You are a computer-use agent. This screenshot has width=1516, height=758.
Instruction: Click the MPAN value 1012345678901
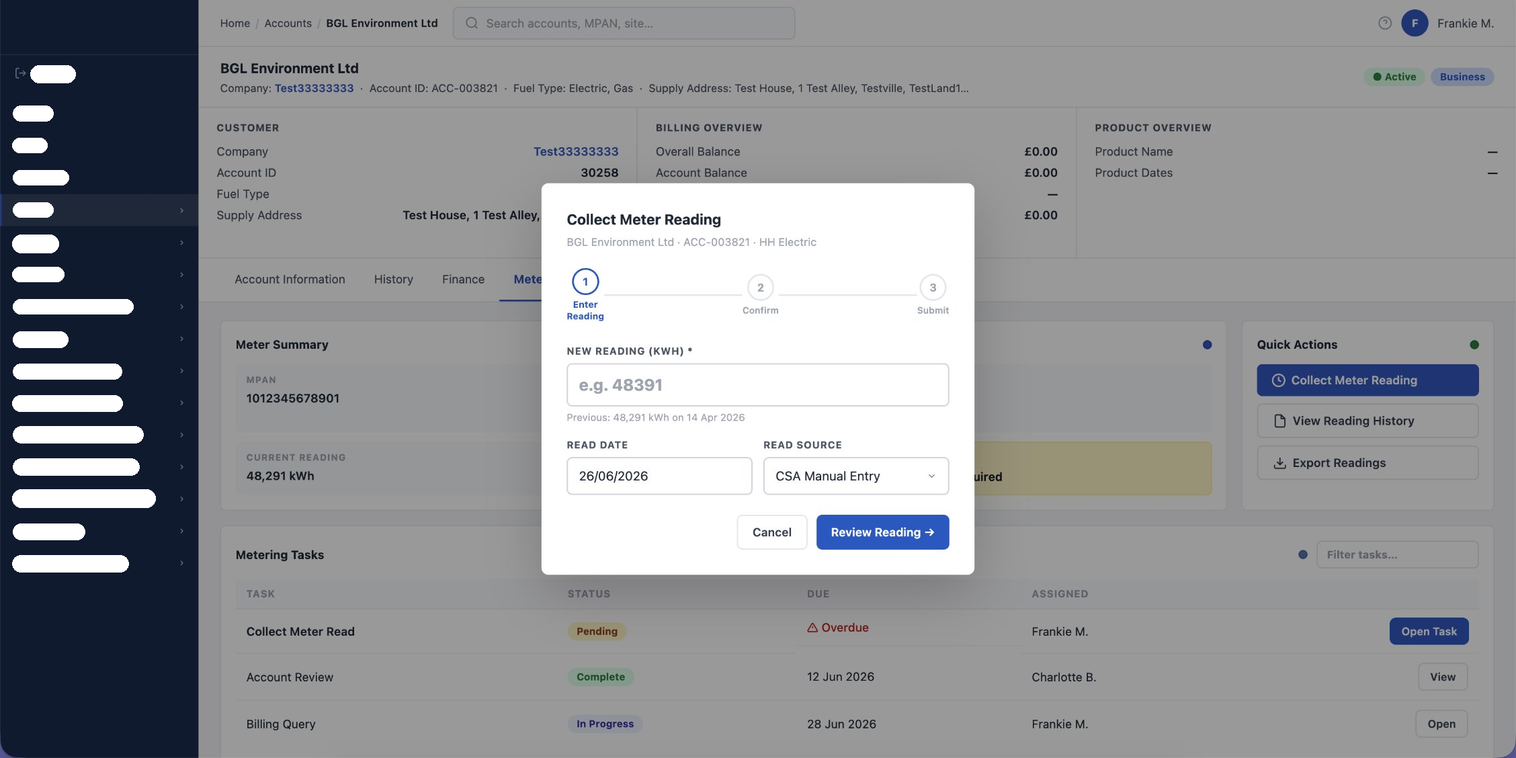[x=292, y=398]
